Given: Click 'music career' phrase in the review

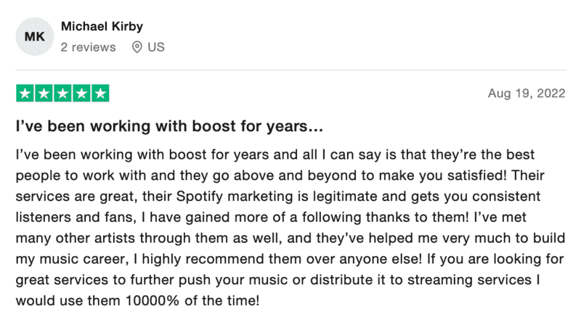Looking at the screenshot, I should pos(84,259).
